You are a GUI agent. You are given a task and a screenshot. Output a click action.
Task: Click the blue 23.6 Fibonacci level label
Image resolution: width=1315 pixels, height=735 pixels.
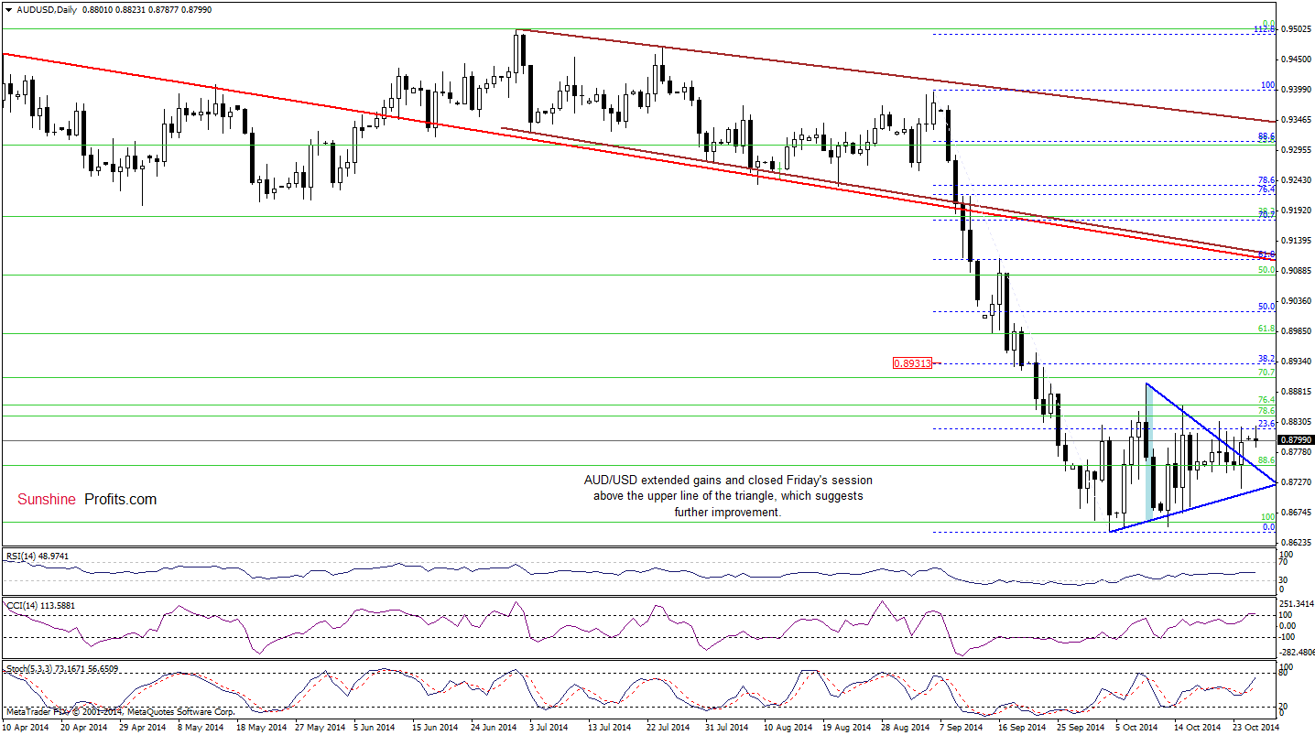pyautogui.click(x=1267, y=424)
